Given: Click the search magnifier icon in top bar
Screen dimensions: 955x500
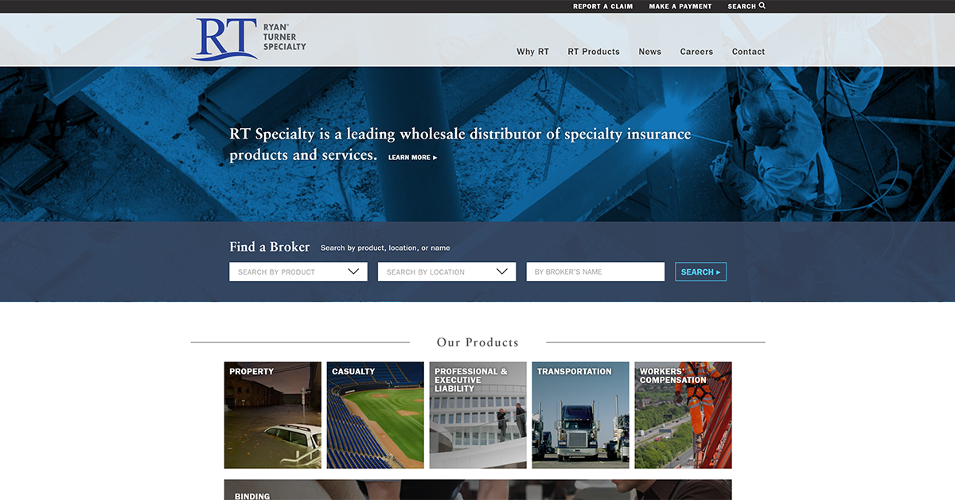Looking at the screenshot, I should 762,6.
